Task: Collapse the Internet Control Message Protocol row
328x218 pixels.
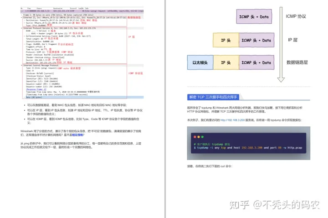Action: [x=22, y=65]
